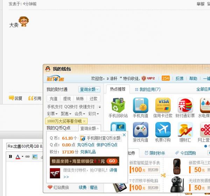
Task: Click the QQ快付 link
Action: pos(71,107)
